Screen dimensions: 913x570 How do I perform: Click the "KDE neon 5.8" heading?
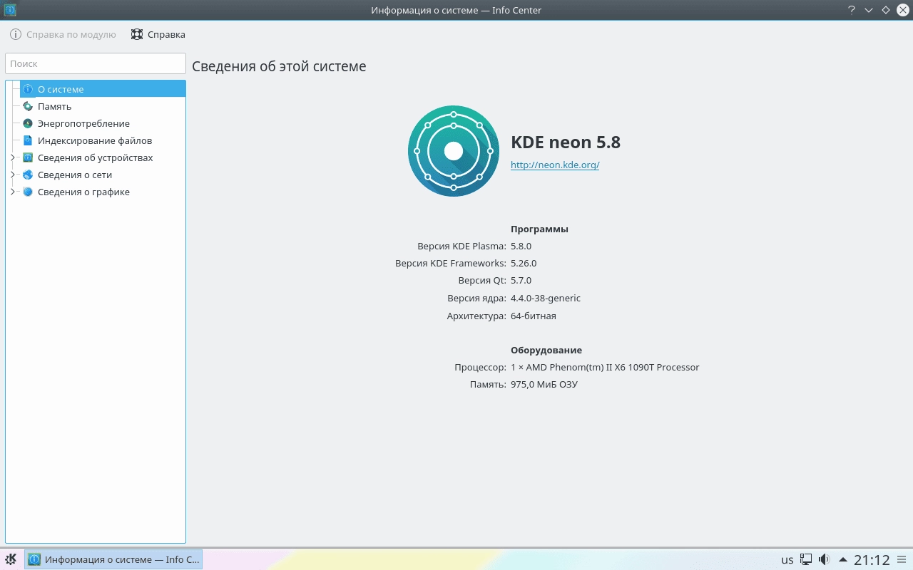tap(566, 142)
